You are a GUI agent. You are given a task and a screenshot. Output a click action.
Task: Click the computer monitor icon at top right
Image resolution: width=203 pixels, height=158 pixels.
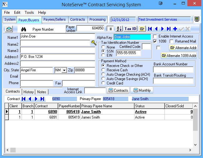196,19
